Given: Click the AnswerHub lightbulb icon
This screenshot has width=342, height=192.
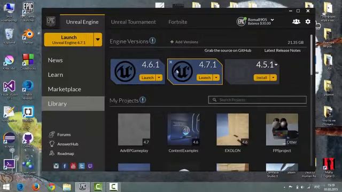Looking at the screenshot, I should point(52,144).
